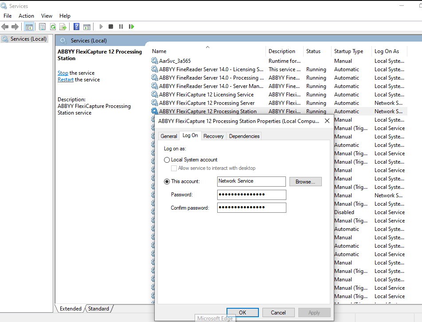
Task: Open the View menu
Action: (47, 16)
